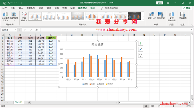
Task: Click the Undo arrow icon
Action: [9, 3]
